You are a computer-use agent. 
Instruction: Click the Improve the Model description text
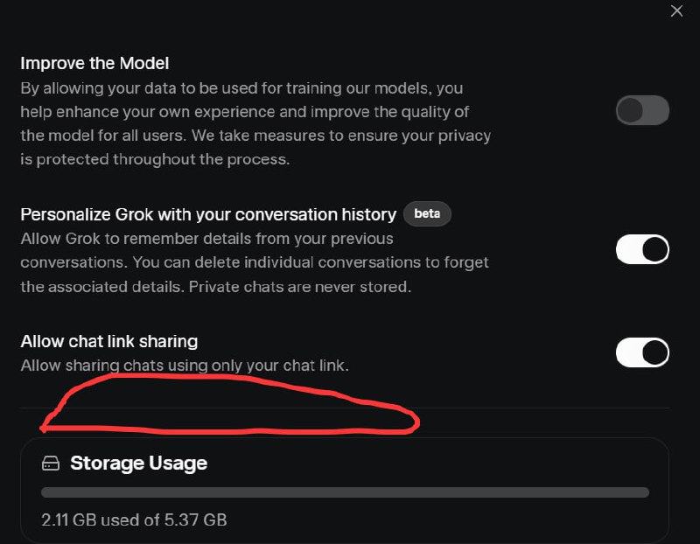coord(254,122)
